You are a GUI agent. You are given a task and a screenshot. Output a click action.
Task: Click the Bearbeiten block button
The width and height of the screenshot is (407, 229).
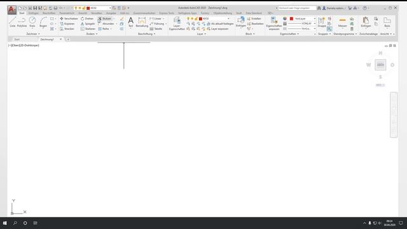coord(255,24)
